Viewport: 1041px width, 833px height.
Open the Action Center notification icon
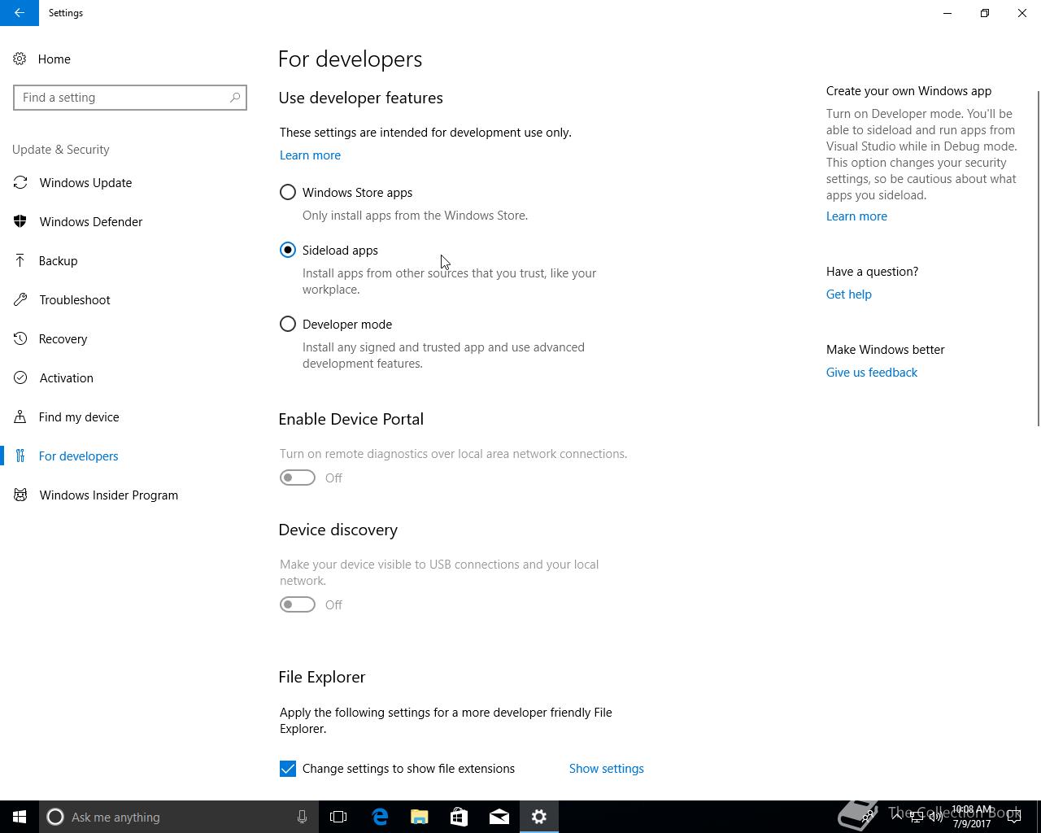(x=1014, y=817)
